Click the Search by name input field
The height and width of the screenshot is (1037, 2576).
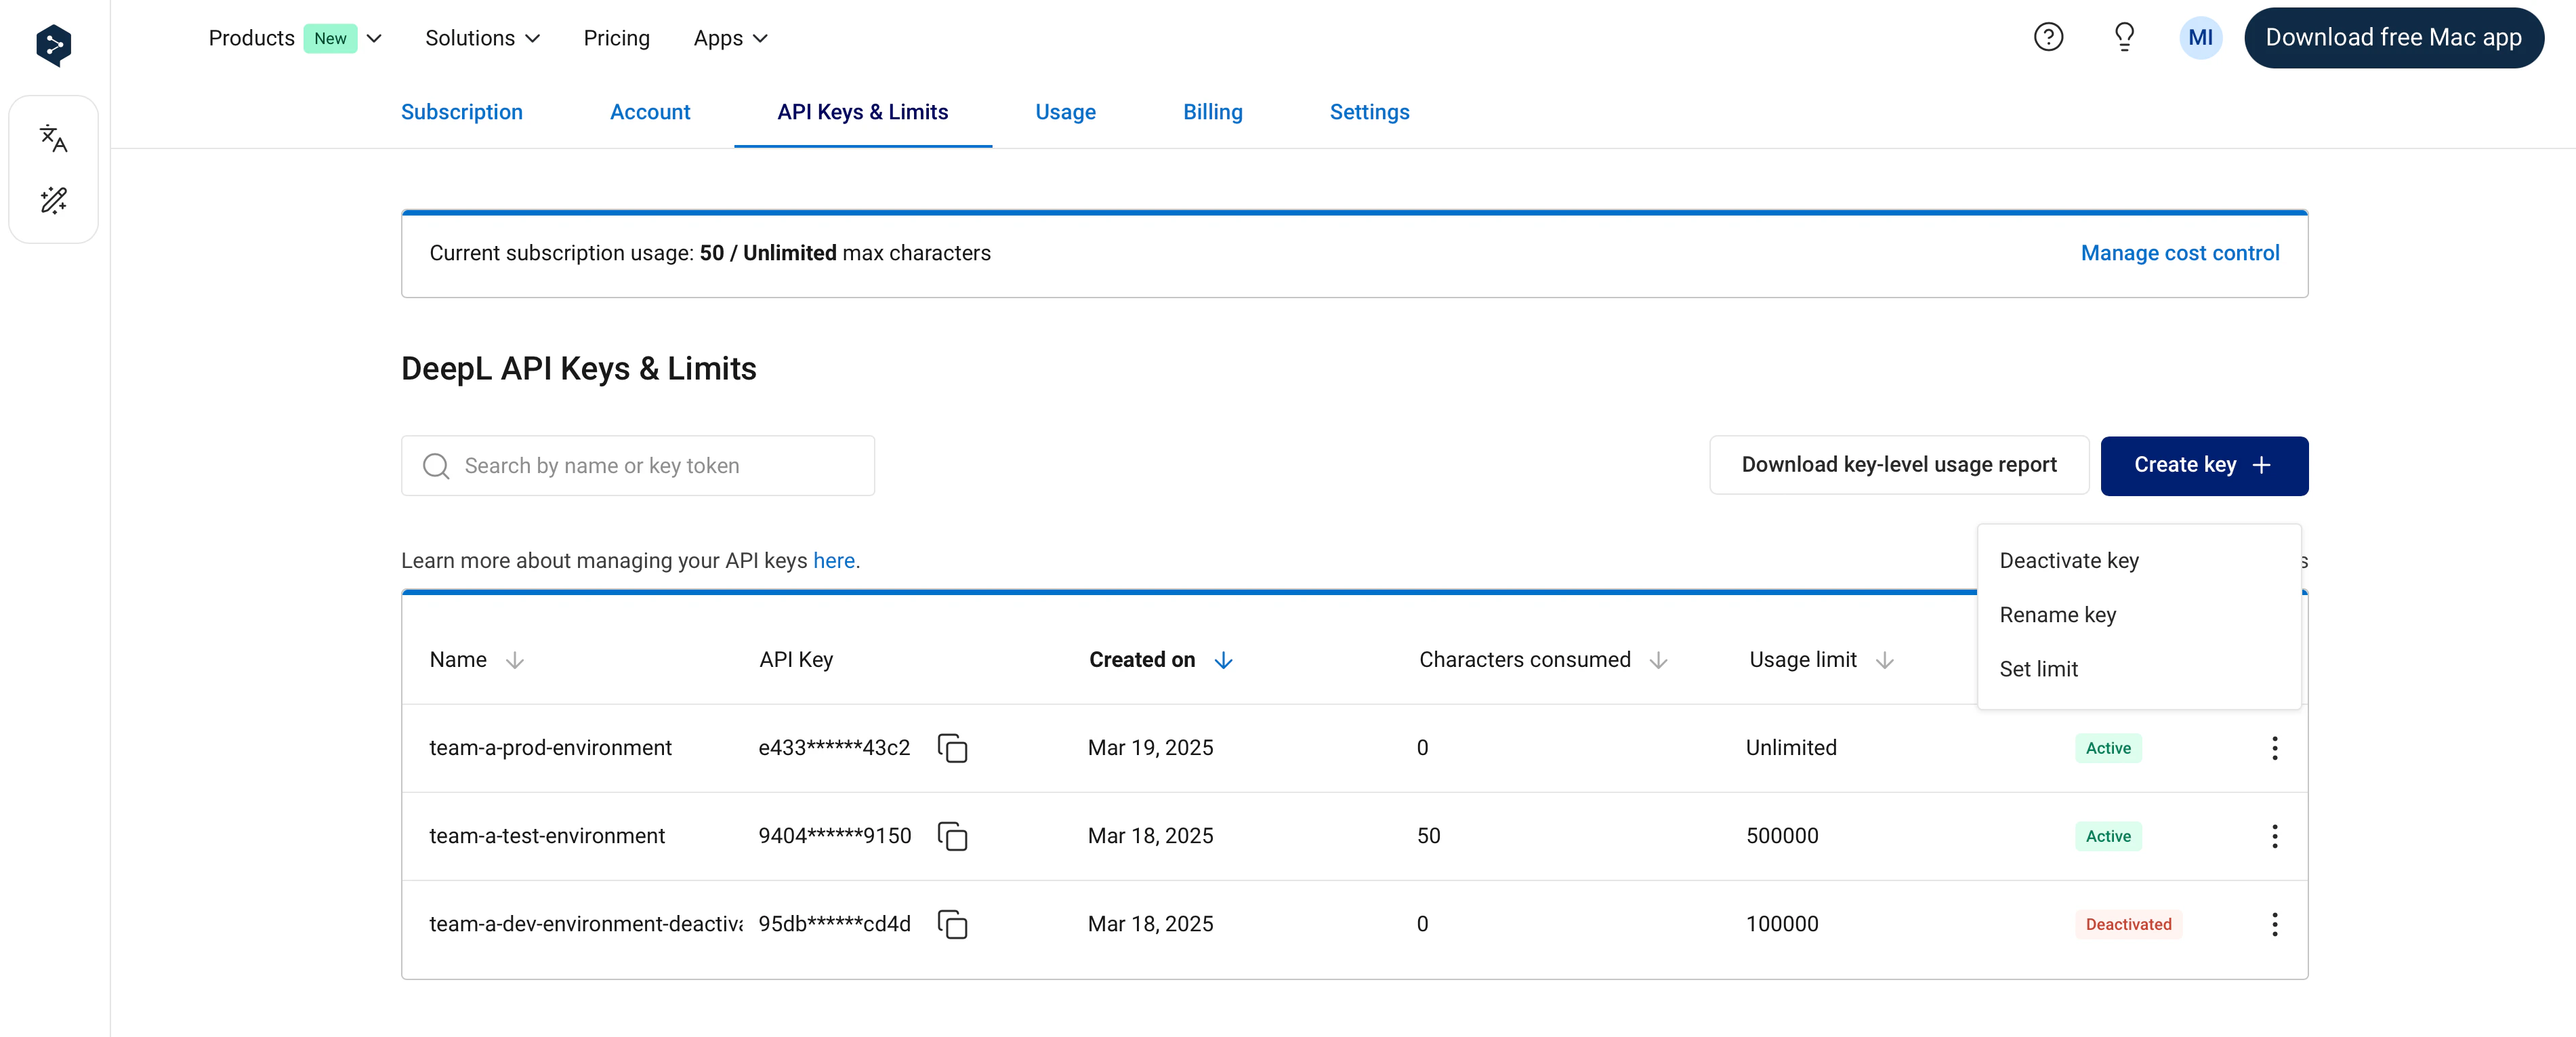pyautogui.click(x=638, y=466)
